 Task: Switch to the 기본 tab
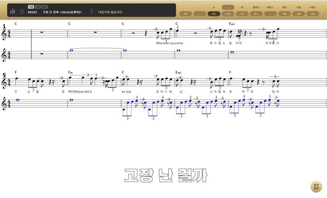point(31,7)
